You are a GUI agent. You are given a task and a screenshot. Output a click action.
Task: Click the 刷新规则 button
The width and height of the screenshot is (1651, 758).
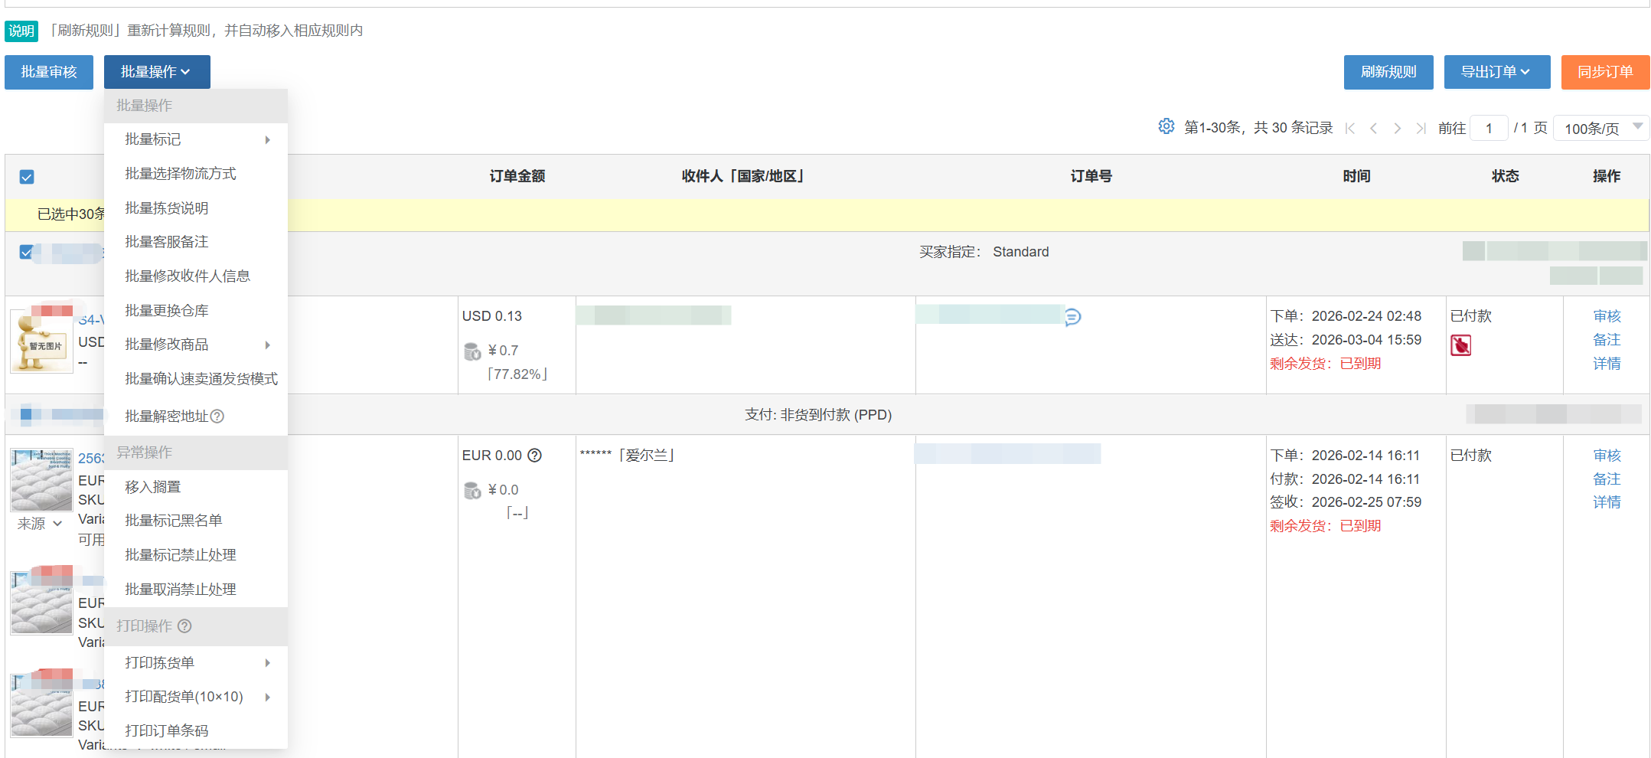tap(1388, 72)
